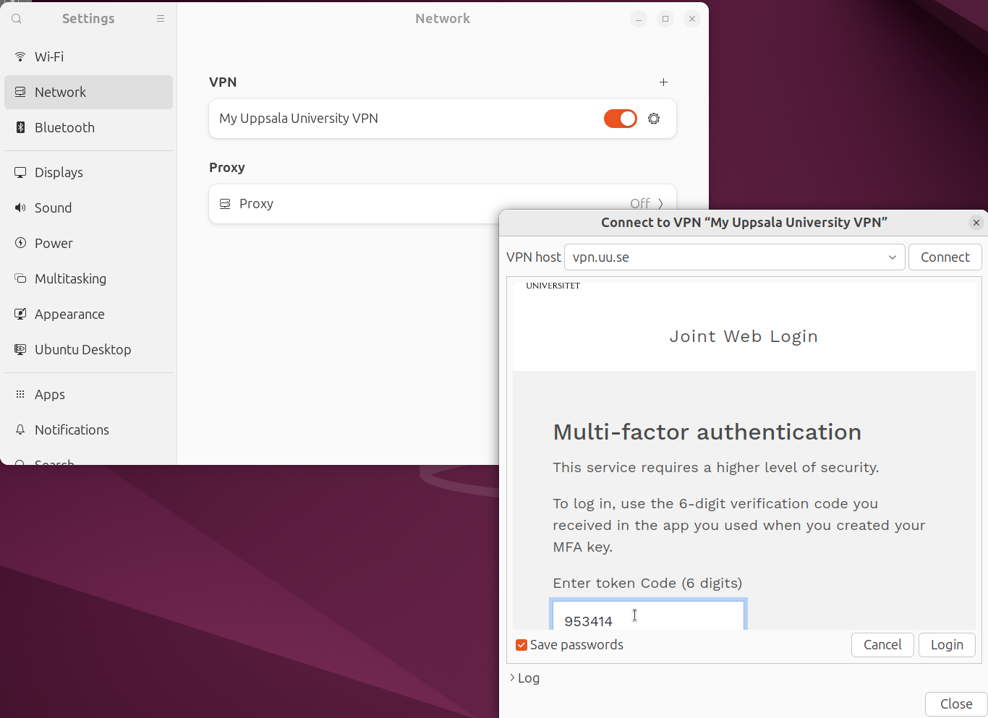The width and height of the screenshot is (988, 718).
Task: Select Displays in the sidebar
Action: coord(59,172)
